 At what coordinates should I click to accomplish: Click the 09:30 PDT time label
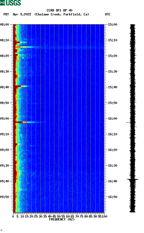[5, 166]
